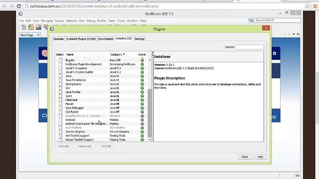319x179 pixels.
Task: Click the browser reload icon
Action: pyautogui.click(x=19, y=6)
